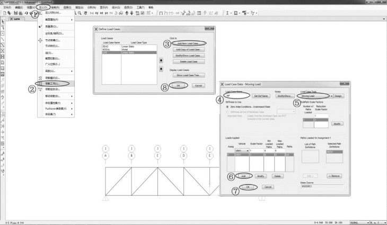Click the Load Case Name input field
The image size is (387, 225).
238,96
